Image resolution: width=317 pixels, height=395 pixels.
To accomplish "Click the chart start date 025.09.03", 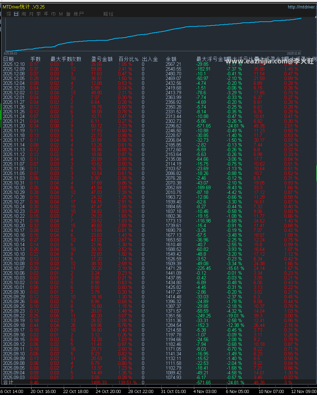I will tap(11, 54).
